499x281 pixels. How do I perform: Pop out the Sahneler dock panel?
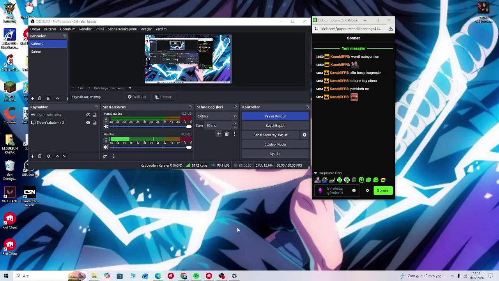65,36
